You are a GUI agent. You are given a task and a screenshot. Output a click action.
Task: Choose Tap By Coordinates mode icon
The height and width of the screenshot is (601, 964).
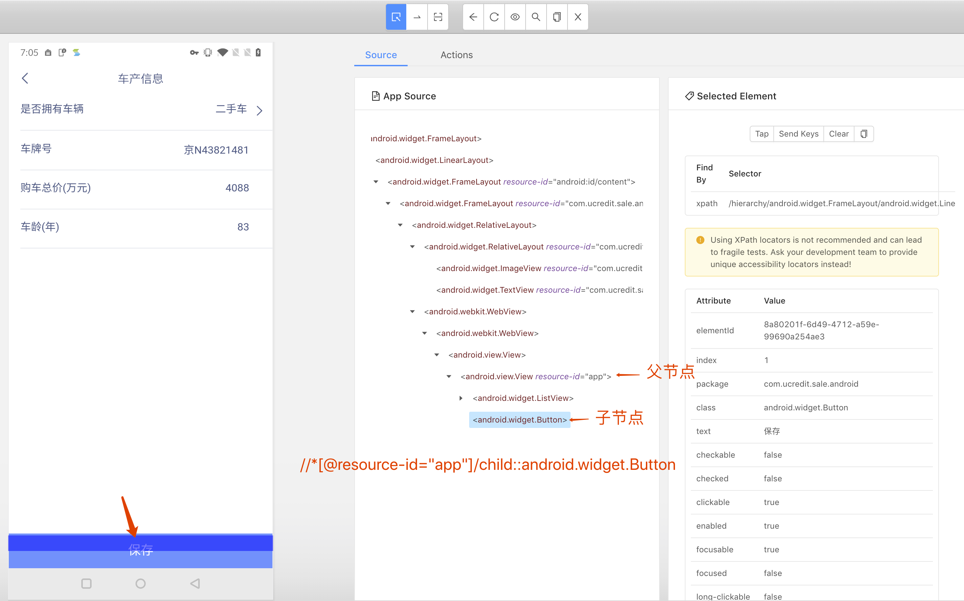click(438, 17)
